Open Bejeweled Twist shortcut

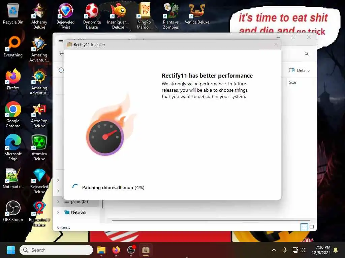click(65, 16)
